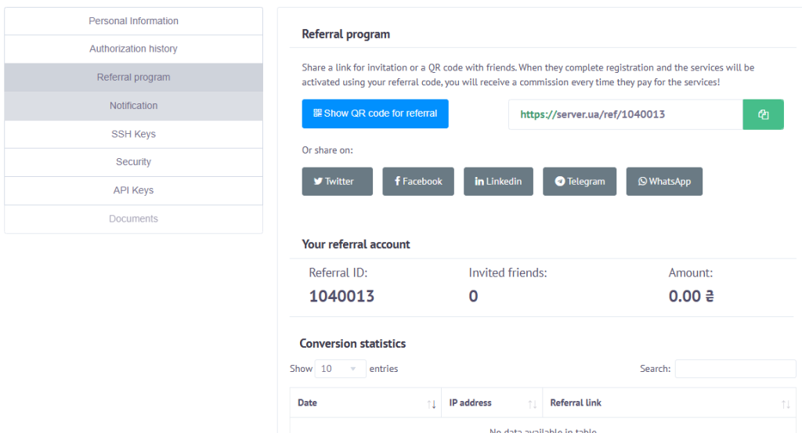Share referral link on Linkedin
This screenshot has width=802, height=433.
pos(498,181)
